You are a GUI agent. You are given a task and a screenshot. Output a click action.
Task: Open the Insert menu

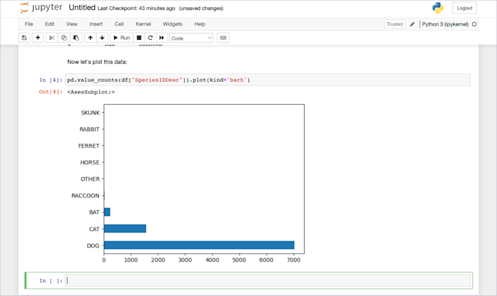pyautogui.click(x=96, y=24)
